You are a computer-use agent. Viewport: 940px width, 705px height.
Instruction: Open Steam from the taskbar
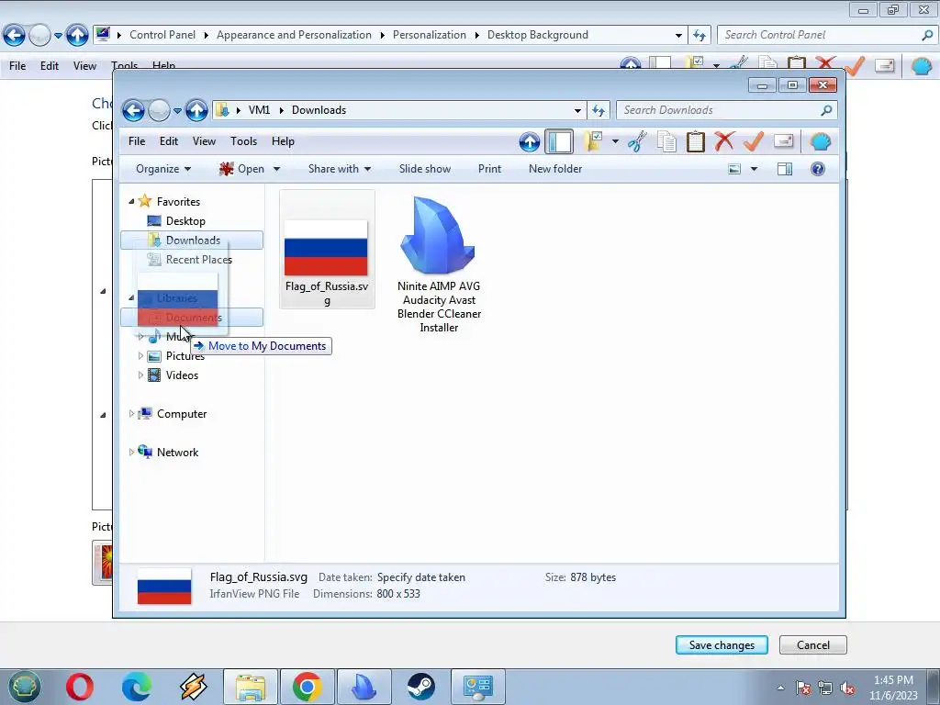420,687
